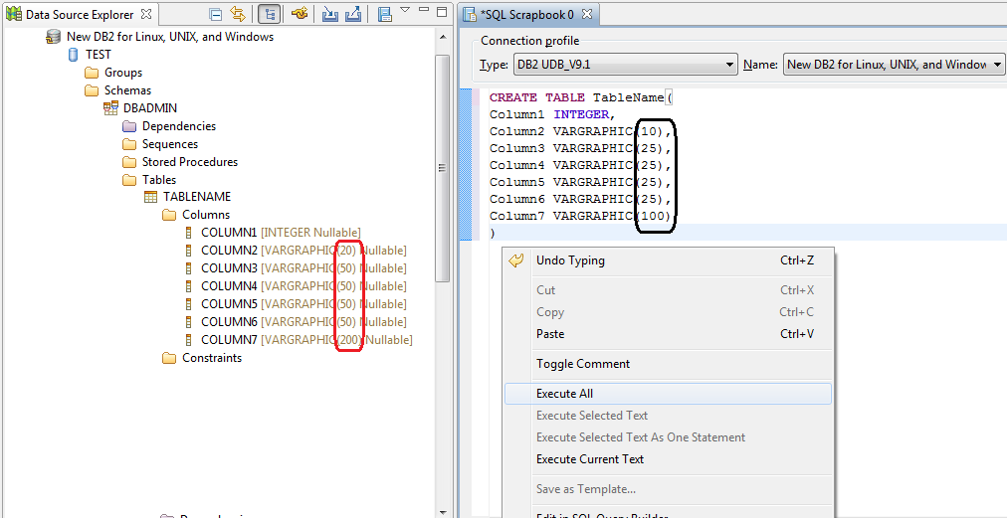
Task: Click the Export profiles icon
Action: click(353, 14)
